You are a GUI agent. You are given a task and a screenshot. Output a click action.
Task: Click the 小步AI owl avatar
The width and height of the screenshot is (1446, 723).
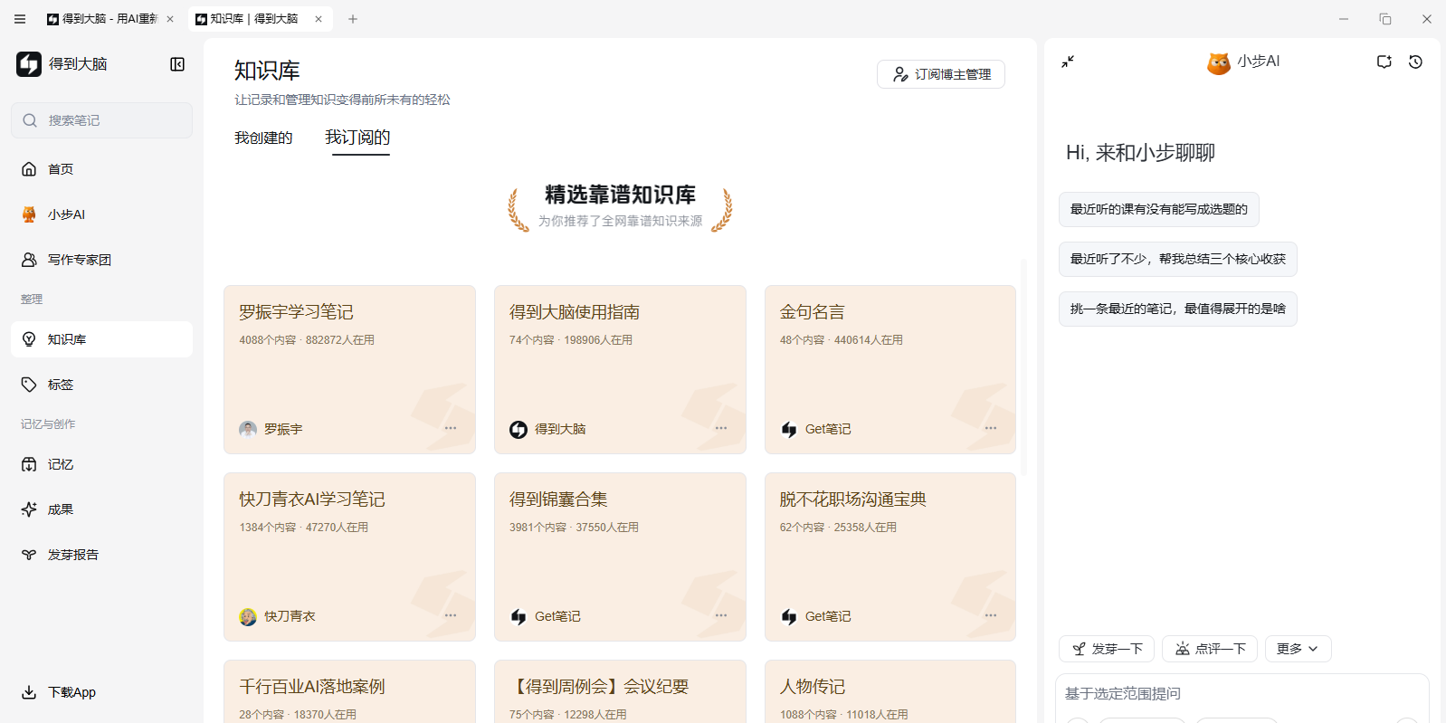(x=1219, y=63)
